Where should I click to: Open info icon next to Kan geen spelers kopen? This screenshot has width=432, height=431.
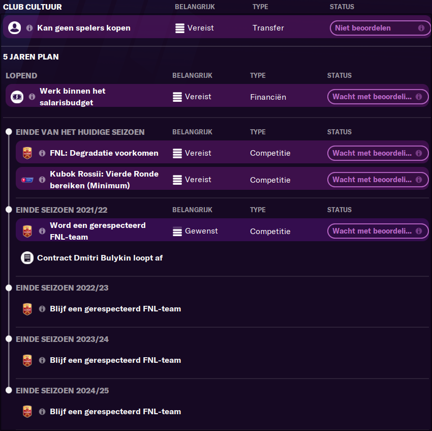29,28
